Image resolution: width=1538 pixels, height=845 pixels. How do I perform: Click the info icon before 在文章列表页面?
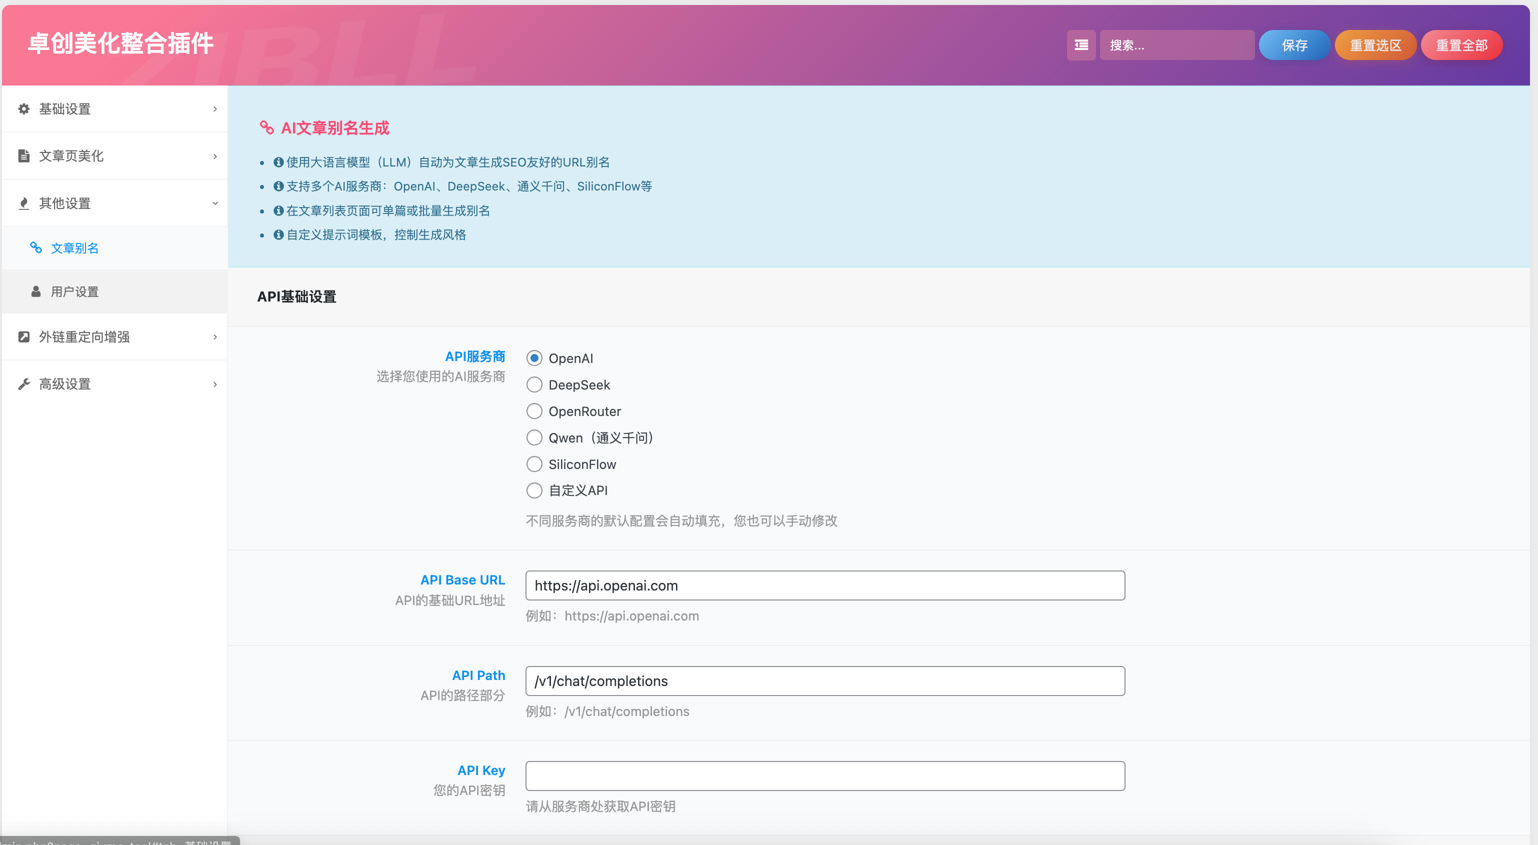[278, 210]
